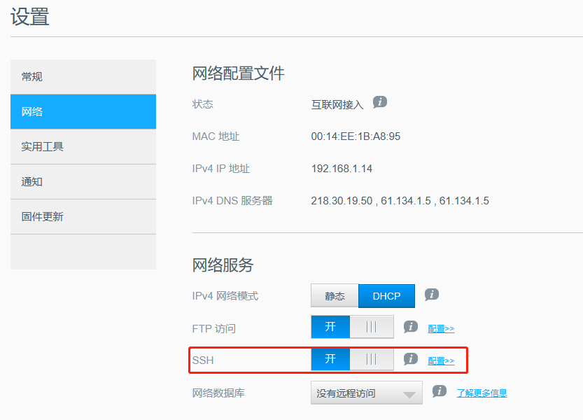Click the MAC address value 00:14:EE:1B:A8:95
Image resolution: width=583 pixels, height=420 pixels.
tap(356, 136)
